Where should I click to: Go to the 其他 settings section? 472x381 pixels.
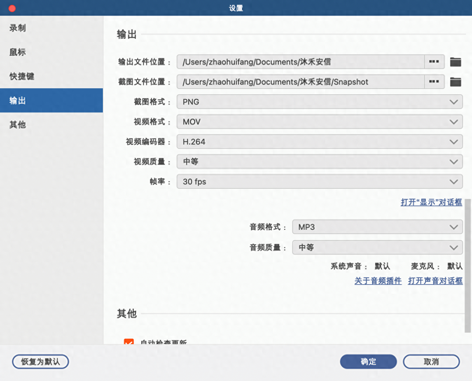pos(17,125)
